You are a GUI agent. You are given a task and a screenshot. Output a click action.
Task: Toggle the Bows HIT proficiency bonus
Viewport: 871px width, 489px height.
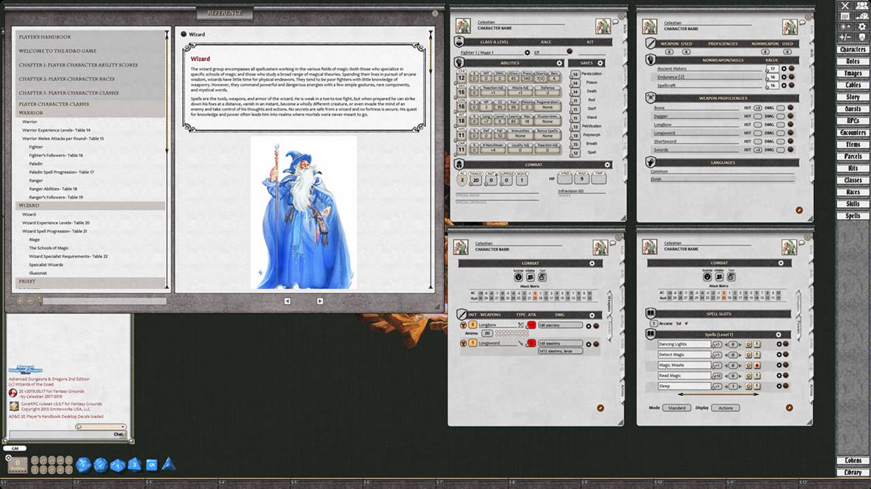coord(757,108)
